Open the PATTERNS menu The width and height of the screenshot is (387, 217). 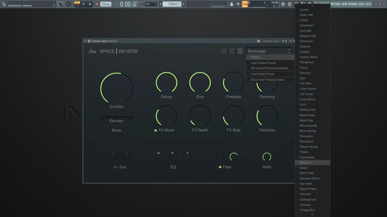coord(335,4)
